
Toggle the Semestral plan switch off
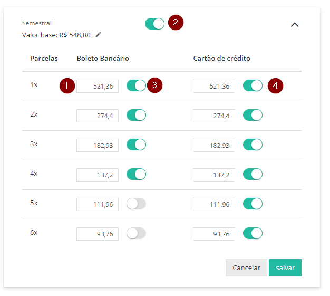(154, 24)
